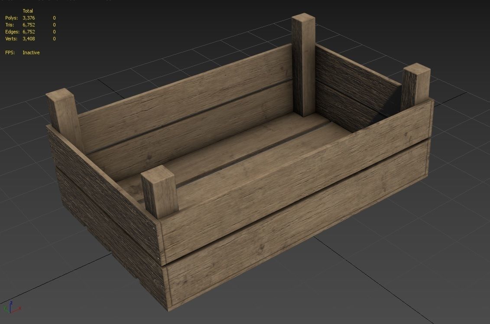This screenshot has height=324, width=490.
Task: Click the 6,752 value in Edges row
Action: click(29, 32)
